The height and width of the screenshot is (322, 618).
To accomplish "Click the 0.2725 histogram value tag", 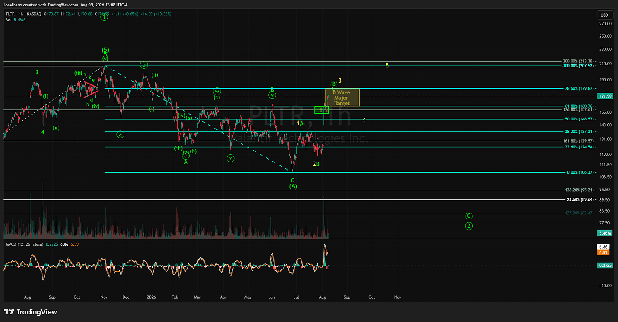I will pos(605,265).
